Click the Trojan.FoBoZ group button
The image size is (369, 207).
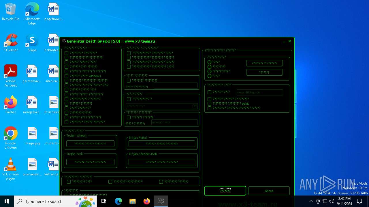tap(162, 143)
